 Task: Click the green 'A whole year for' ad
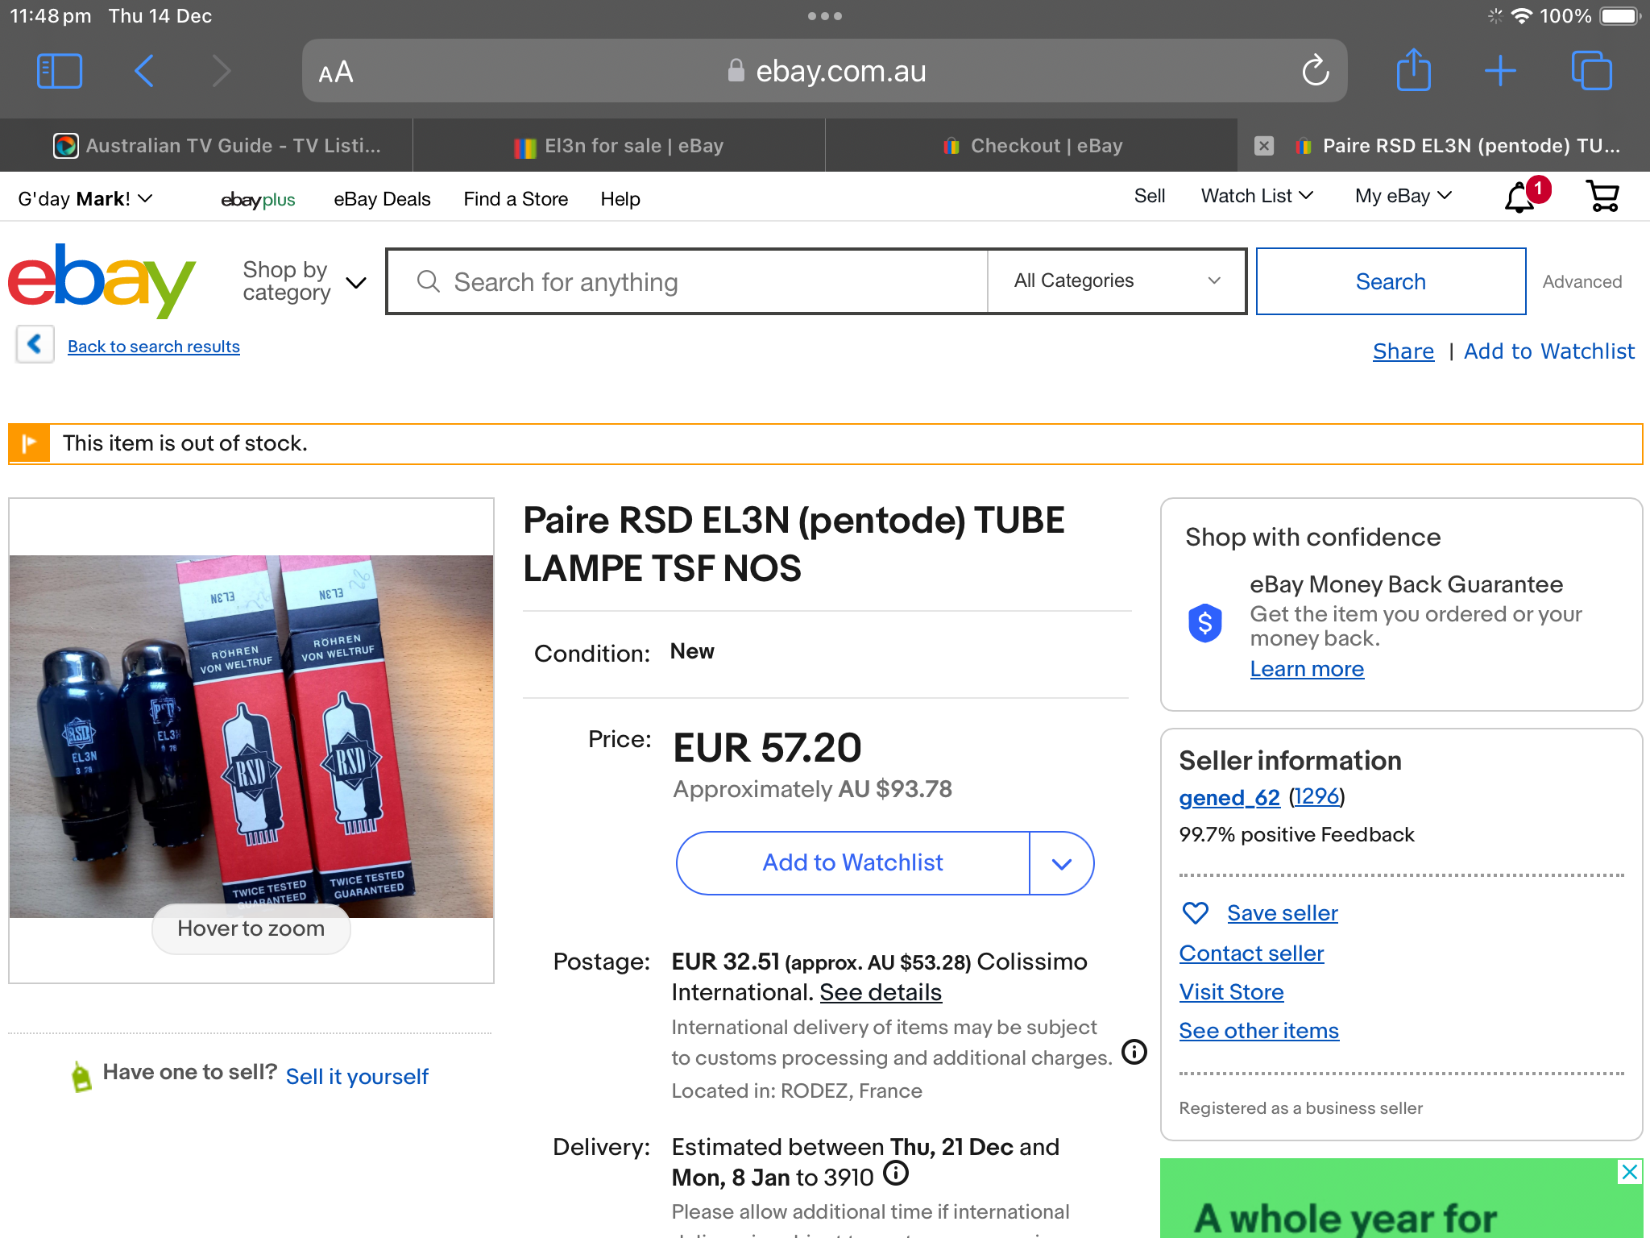[x=1402, y=1199]
